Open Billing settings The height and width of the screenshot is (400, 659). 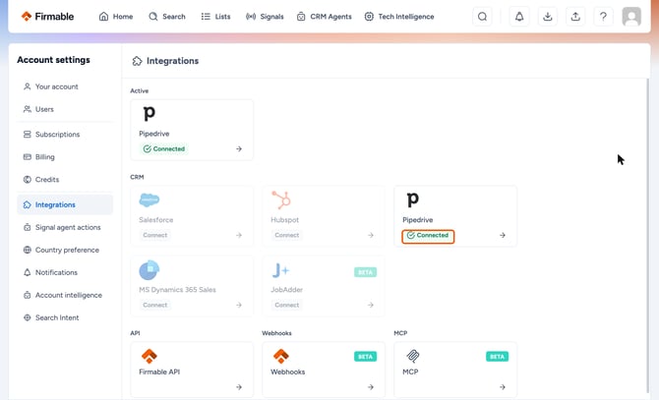click(x=65, y=157)
